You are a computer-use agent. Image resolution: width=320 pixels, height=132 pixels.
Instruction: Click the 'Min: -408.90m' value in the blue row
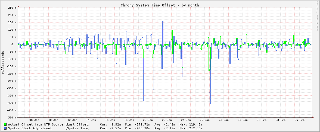coord(137,128)
